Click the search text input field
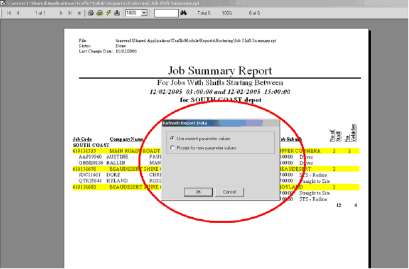The height and width of the screenshot is (269, 409). (x=166, y=13)
